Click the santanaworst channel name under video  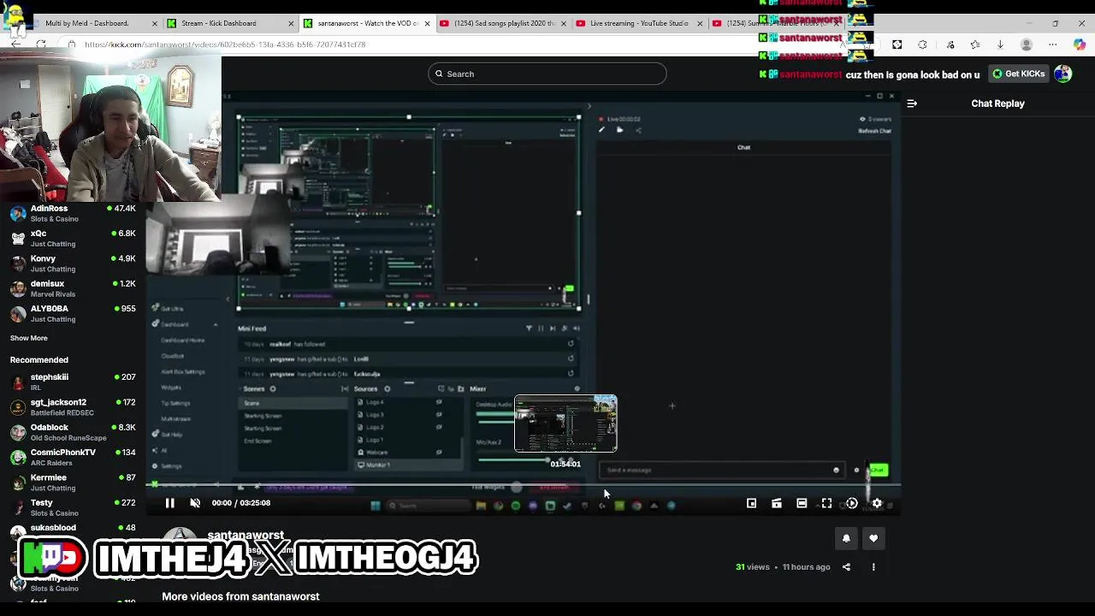tap(246, 536)
